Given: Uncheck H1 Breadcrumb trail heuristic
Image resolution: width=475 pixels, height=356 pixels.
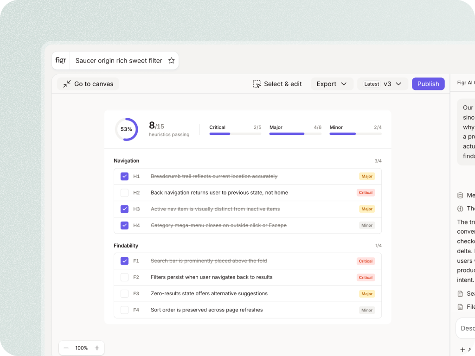Looking at the screenshot, I should pyautogui.click(x=124, y=176).
